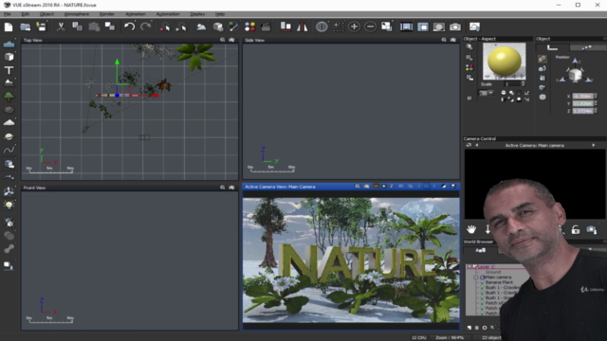Viewport: 607px width, 341px height.
Task: Click into the X position input field
Action: click(582, 96)
